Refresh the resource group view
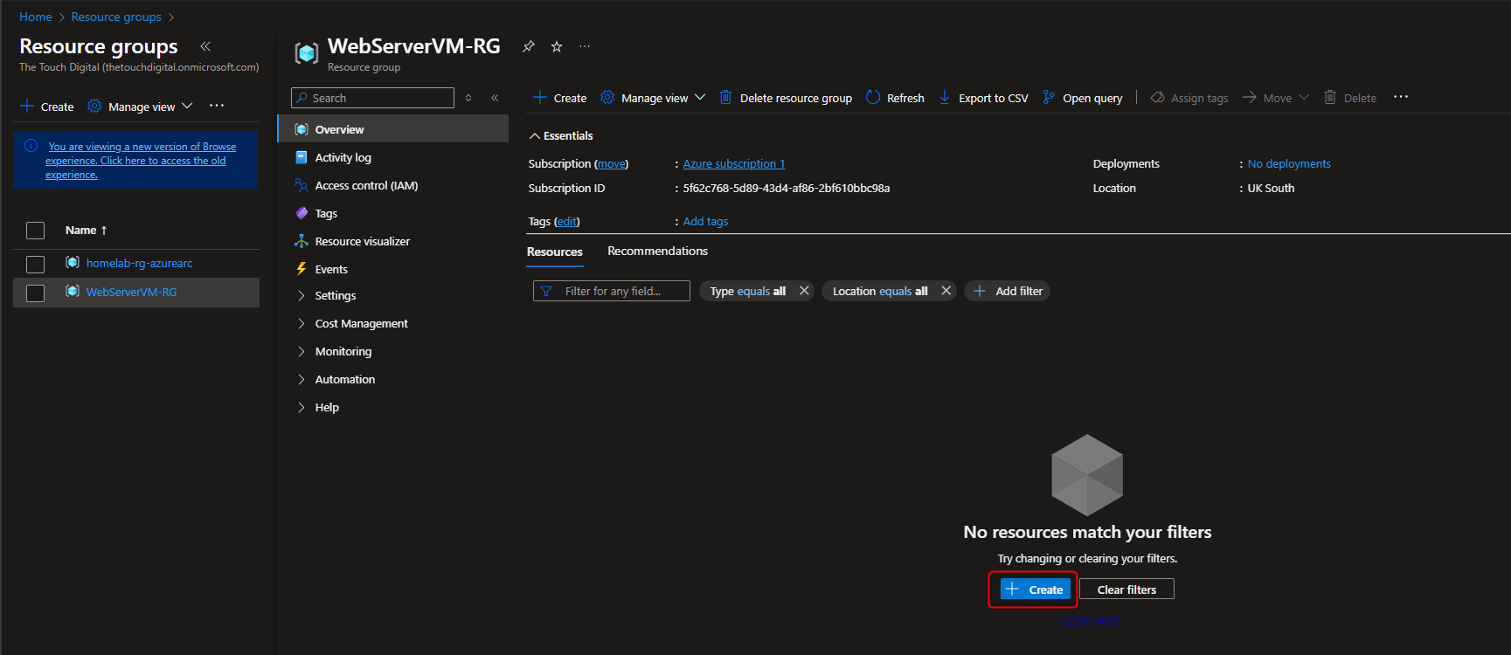The image size is (1511, 655). pos(895,98)
